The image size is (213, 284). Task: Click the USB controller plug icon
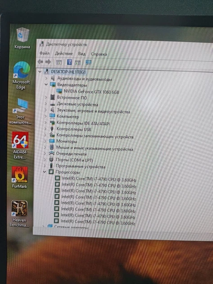tap(52, 128)
